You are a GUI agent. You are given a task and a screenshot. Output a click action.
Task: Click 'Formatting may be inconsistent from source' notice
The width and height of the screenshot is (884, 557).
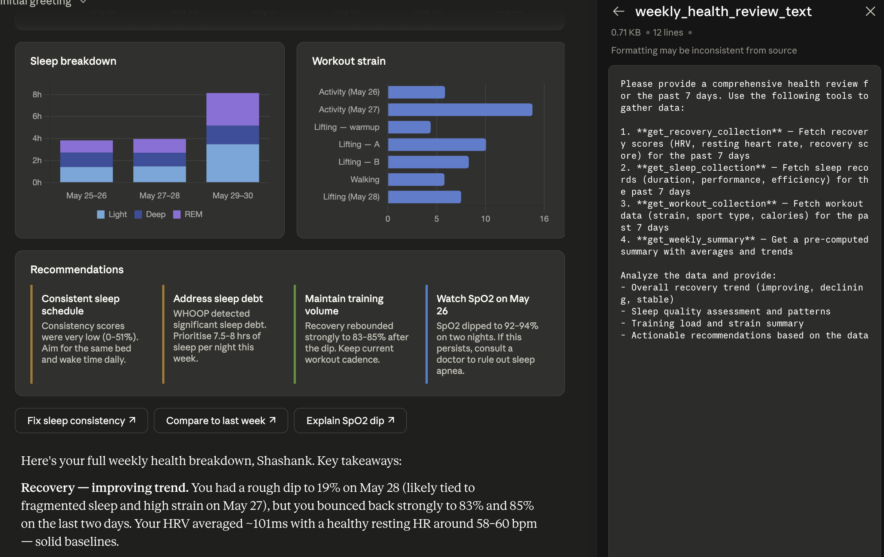(704, 51)
